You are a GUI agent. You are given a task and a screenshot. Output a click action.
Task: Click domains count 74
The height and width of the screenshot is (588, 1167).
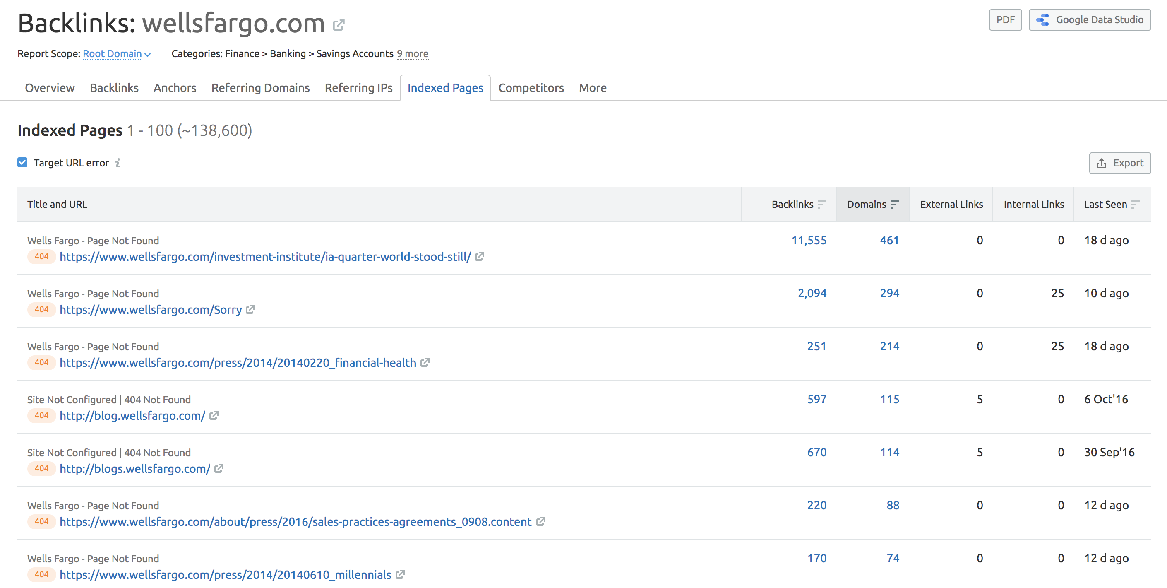coord(893,559)
